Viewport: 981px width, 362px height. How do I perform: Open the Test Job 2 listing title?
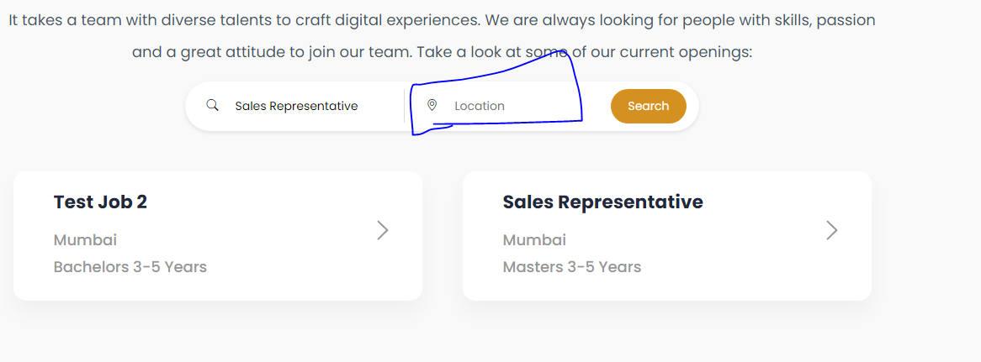(100, 202)
